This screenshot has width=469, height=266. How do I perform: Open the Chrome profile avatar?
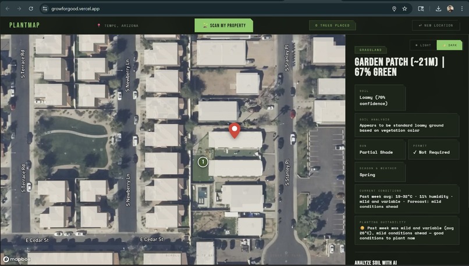tap(450, 9)
